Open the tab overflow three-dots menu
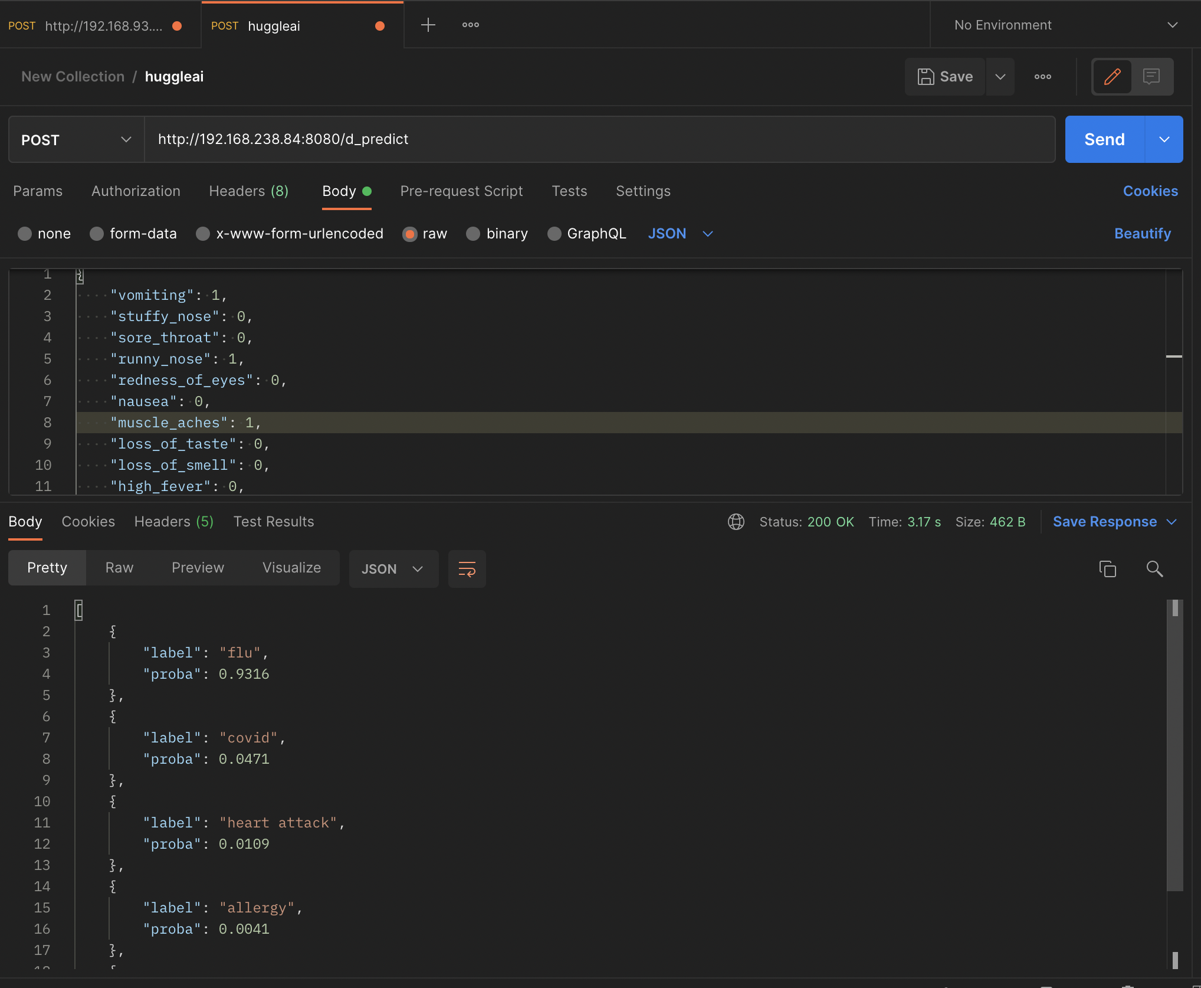The image size is (1201, 988). point(470,25)
